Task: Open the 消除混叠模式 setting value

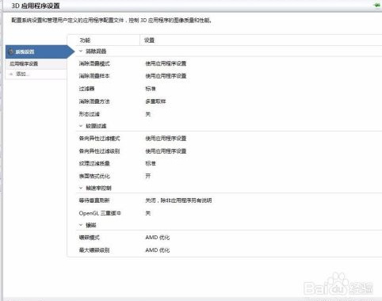Action: click(x=166, y=63)
